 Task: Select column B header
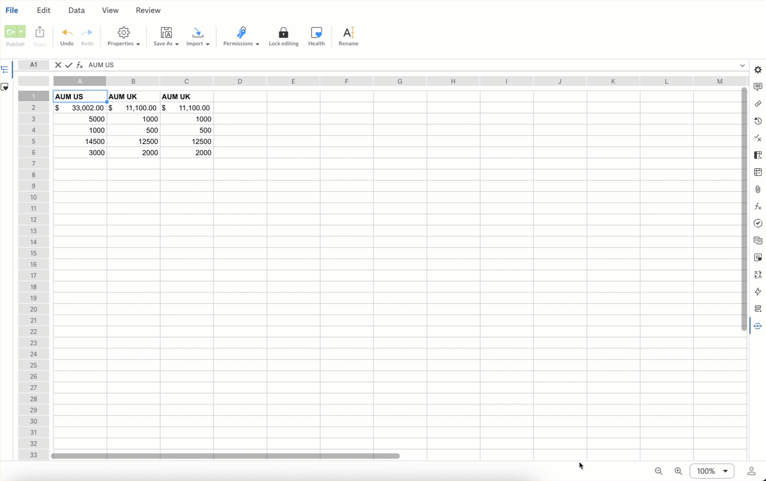133,81
